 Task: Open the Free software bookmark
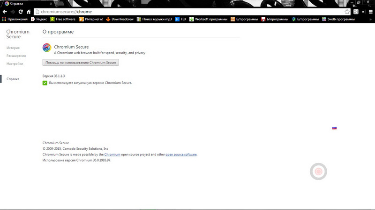click(x=63, y=19)
